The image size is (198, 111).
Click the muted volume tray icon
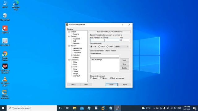(x=175, y=108)
